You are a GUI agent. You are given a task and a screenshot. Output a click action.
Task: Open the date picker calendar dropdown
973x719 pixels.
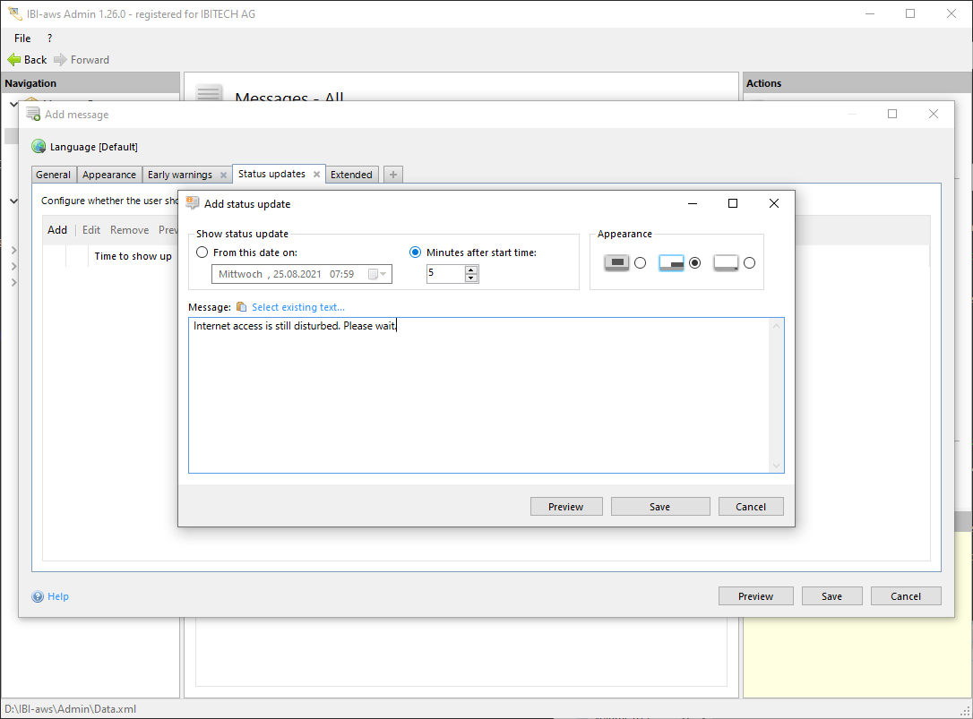click(377, 275)
